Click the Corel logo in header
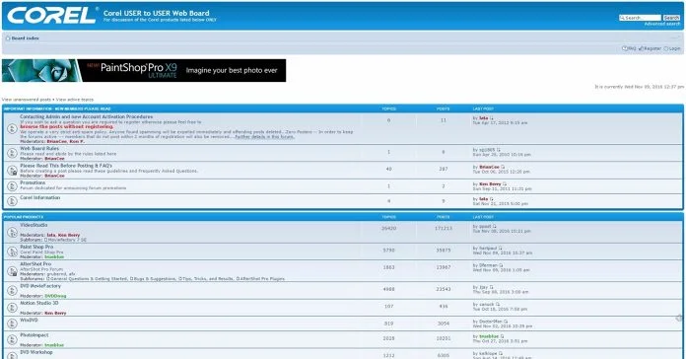Screen dimensions: 686x359 pyautogui.click(x=51, y=15)
